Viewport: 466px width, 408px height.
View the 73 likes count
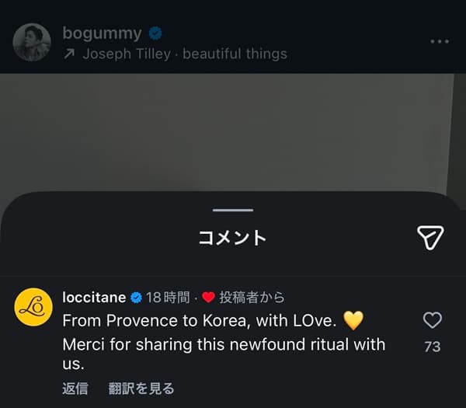pyautogui.click(x=432, y=347)
